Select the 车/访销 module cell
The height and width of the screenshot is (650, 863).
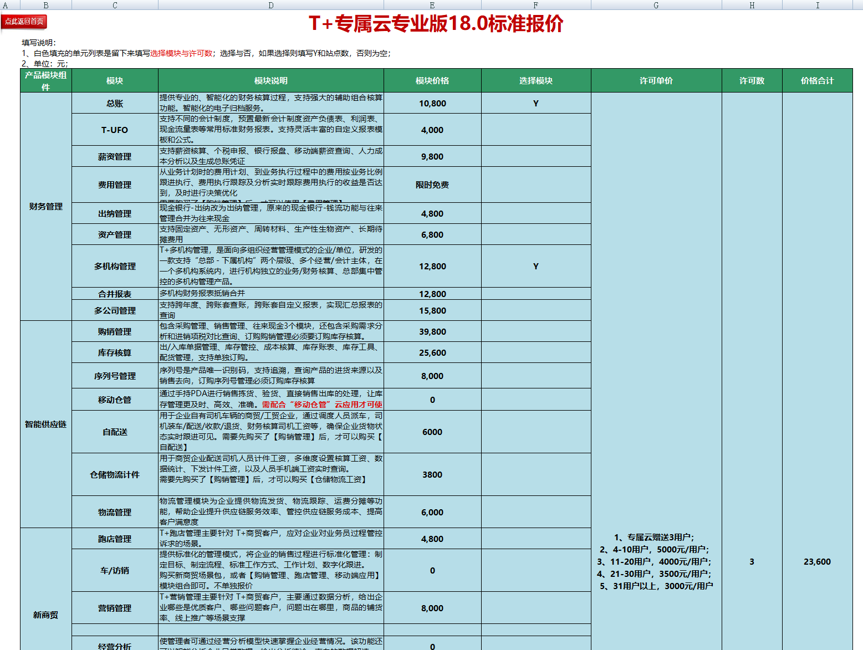[x=115, y=570]
